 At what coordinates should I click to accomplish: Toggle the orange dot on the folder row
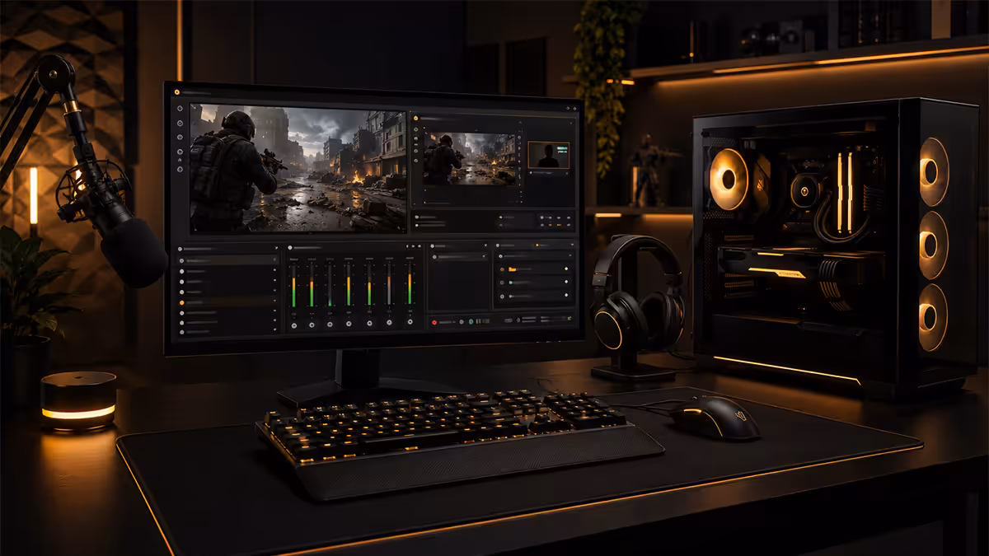point(566,269)
